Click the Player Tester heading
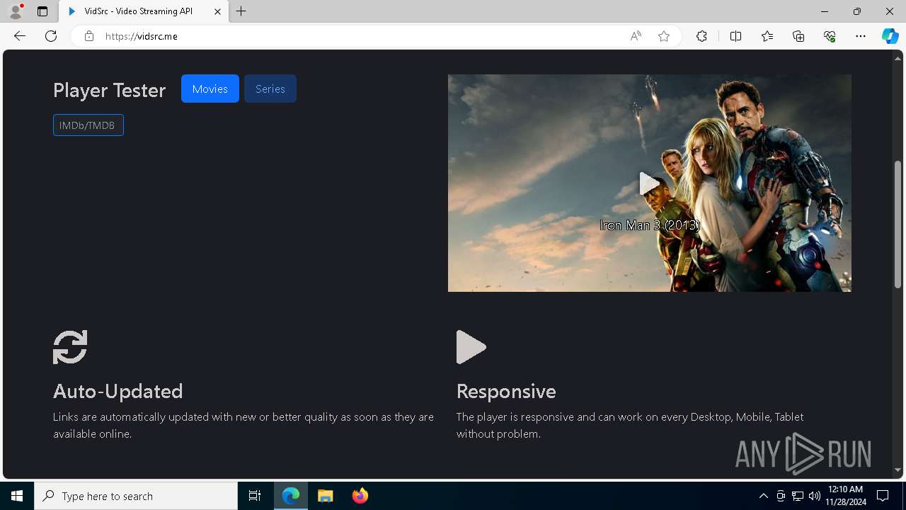This screenshot has height=510, width=906. point(110,90)
